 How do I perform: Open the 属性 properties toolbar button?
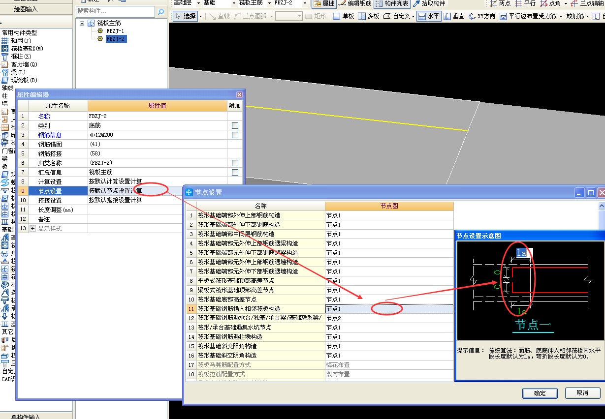click(324, 3)
